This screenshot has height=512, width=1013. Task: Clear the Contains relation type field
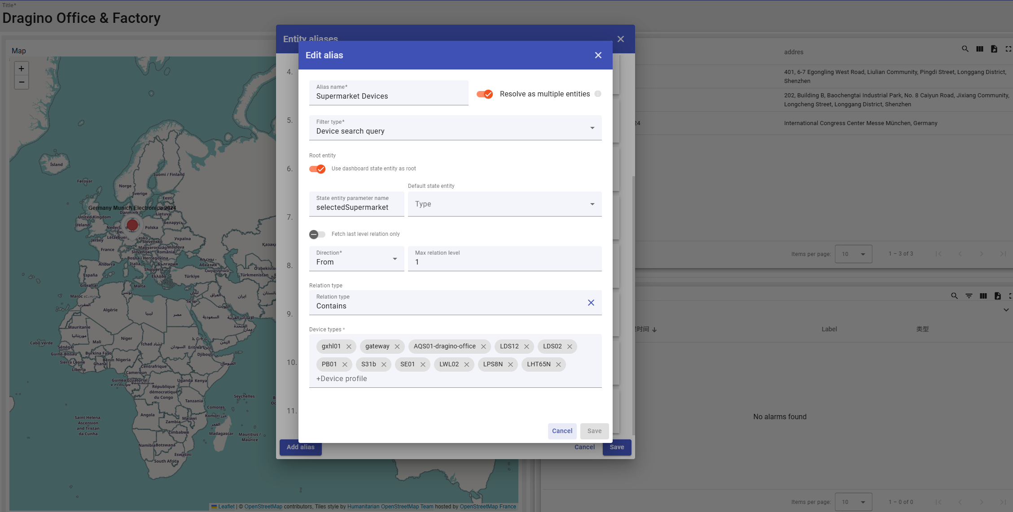pyautogui.click(x=591, y=303)
